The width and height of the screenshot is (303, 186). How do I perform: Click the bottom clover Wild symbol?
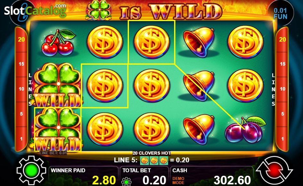click(58, 129)
